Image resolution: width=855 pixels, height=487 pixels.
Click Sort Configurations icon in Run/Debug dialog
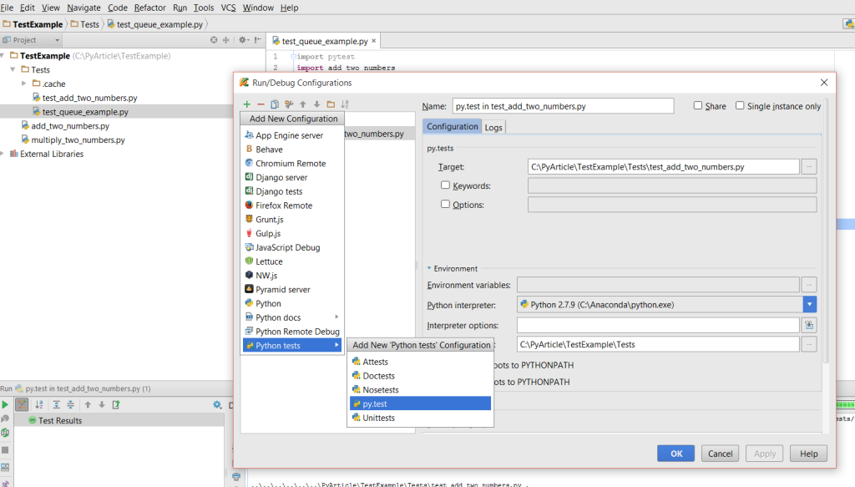345,104
